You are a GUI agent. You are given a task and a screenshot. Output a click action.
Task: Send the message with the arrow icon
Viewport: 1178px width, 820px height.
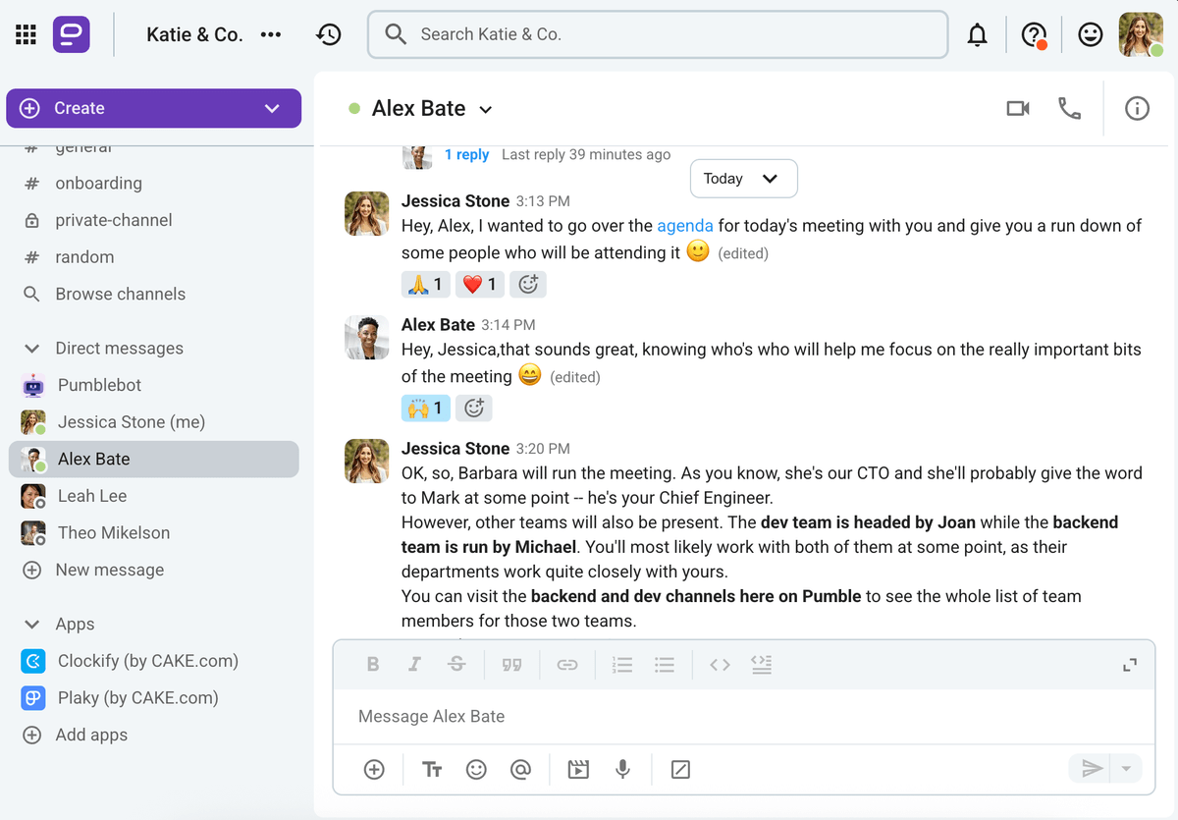[x=1092, y=770]
